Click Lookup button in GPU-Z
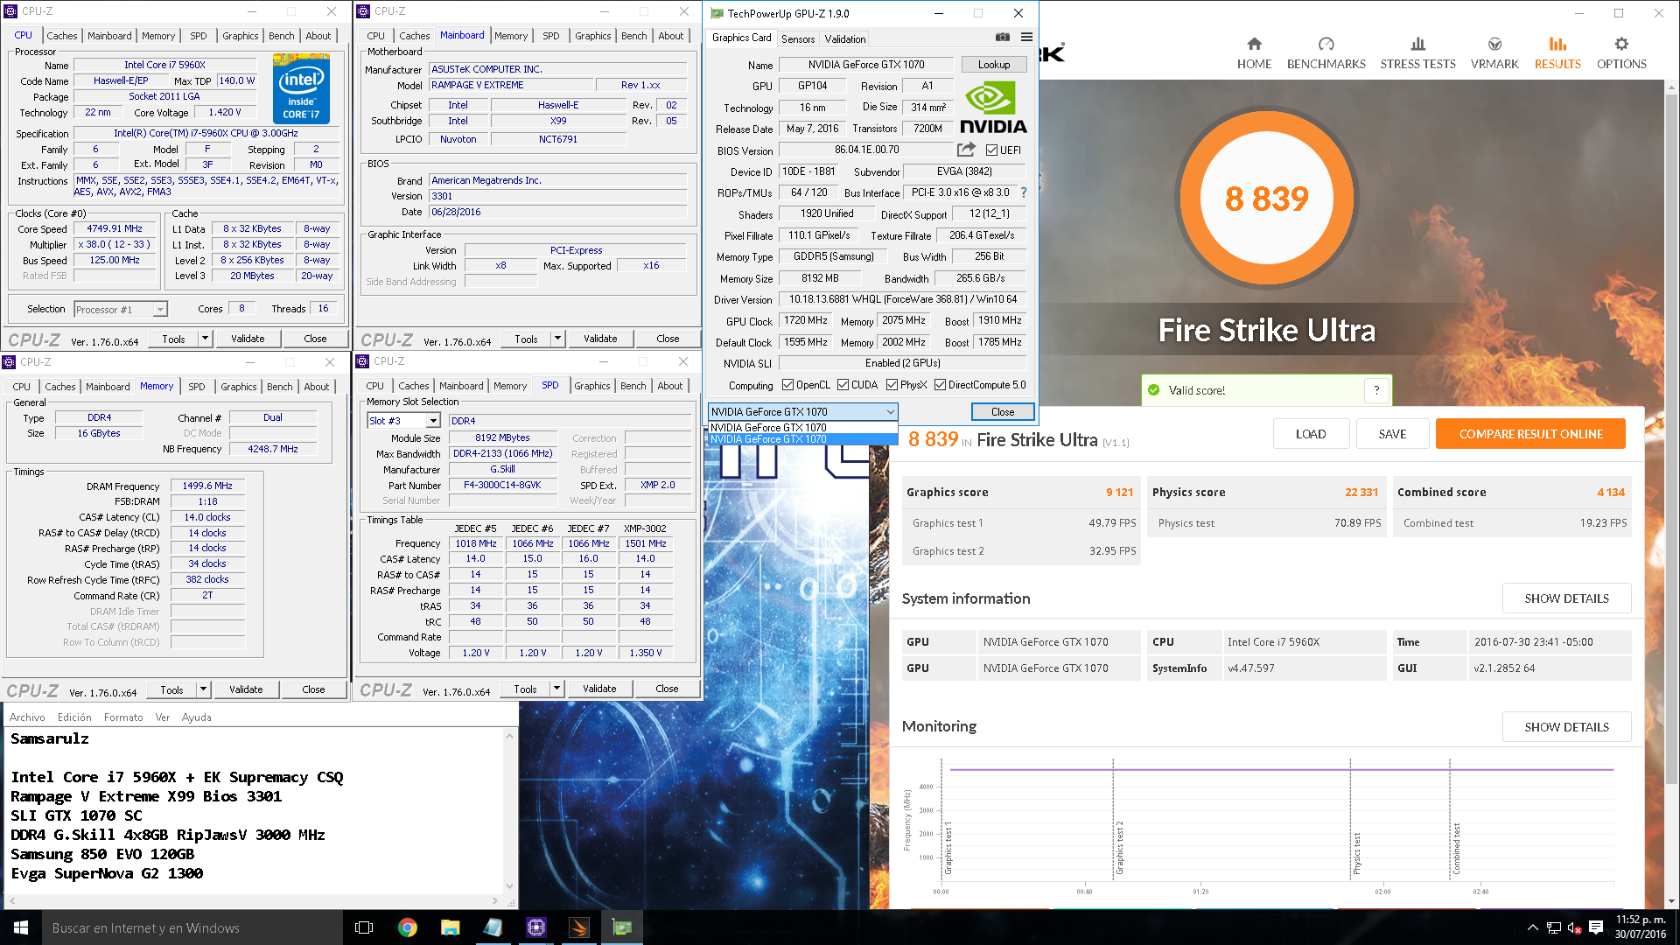The width and height of the screenshot is (1680, 945). click(994, 65)
